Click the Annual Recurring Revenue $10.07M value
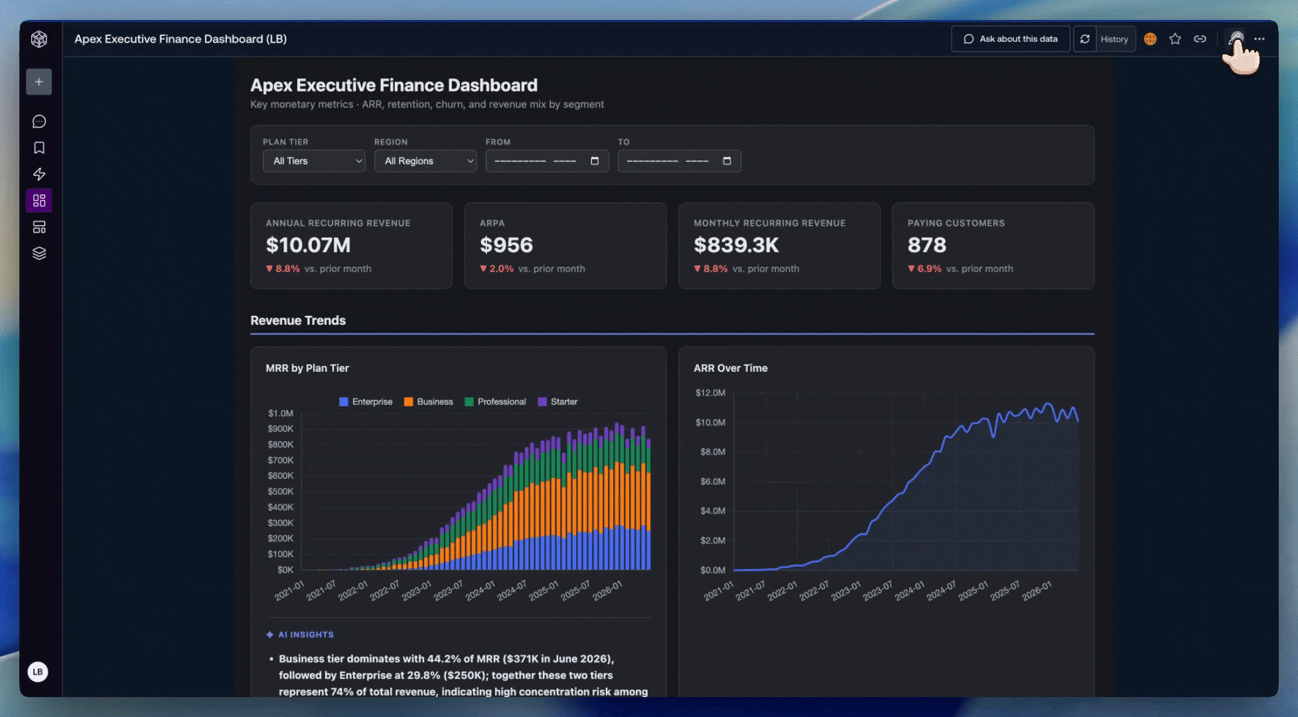This screenshot has width=1298, height=717. 309,245
